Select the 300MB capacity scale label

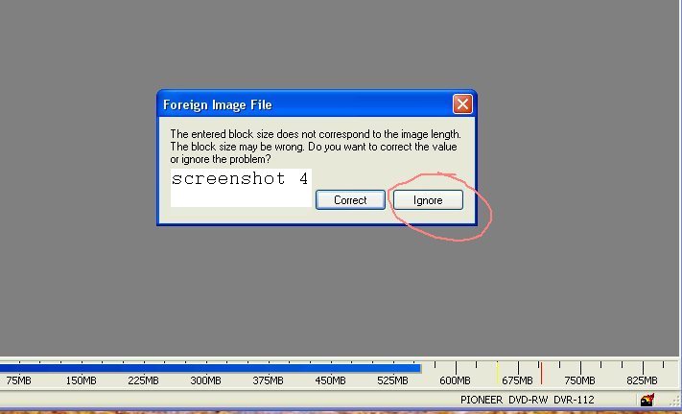[x=205, y=380]
